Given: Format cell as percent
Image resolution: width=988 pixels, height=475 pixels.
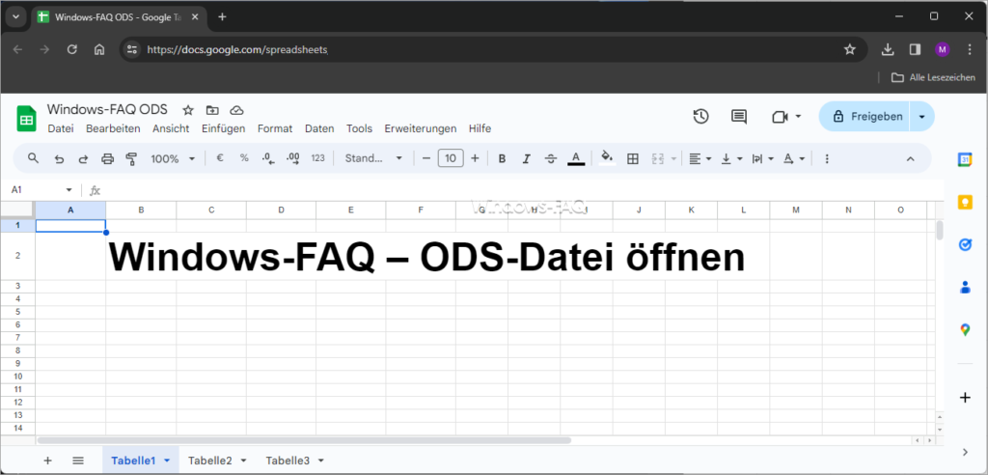Looking at the screenshot, I should (244, 158).
